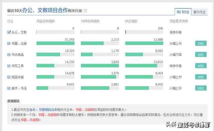Viewport: 214px width, 131px height.
Task: Click 对比 button for 纸品本册
Action: coord(201,77)
